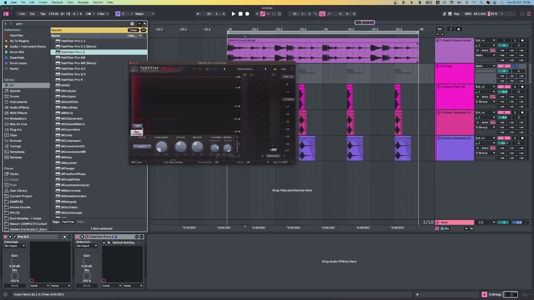Start playback with the Play button
Image resolution: width=534 pixels, height=300 pixels.
[233, 14]
